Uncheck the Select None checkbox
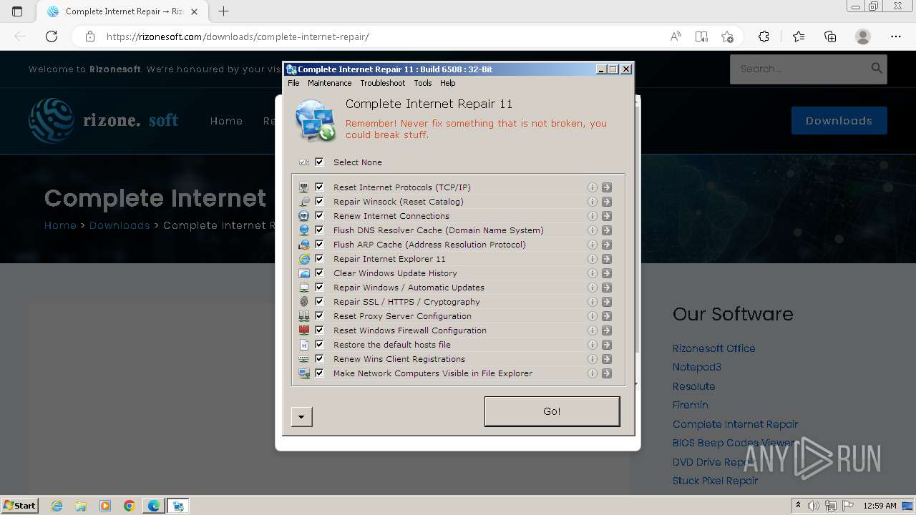This screenshot has width=916, height=515. (319, 162)
